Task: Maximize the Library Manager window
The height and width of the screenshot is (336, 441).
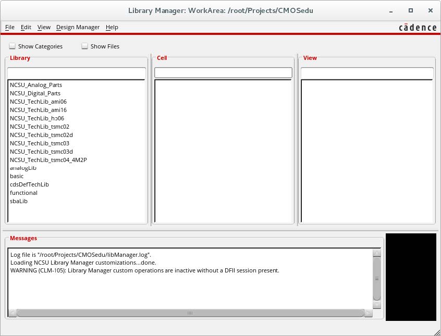Action: point(411,11)
